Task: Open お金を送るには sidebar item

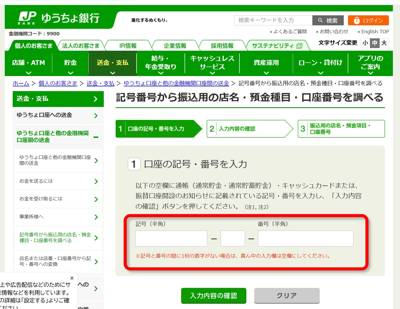Action: pos(58,181)
